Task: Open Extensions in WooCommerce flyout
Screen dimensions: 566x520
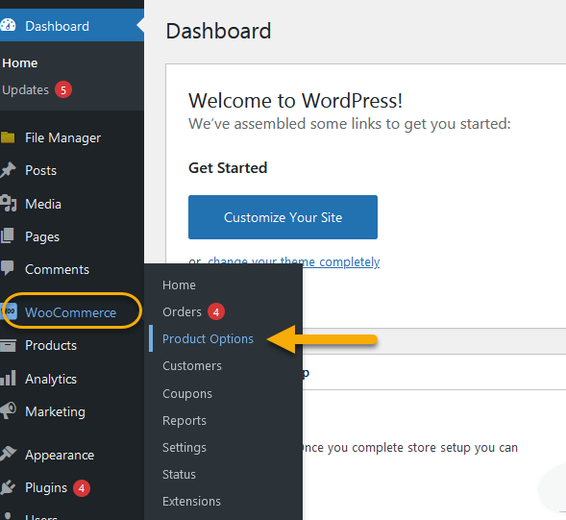Action: point(191,501)
